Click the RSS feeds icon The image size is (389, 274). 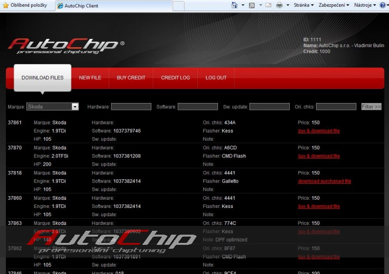click(252, 5)
